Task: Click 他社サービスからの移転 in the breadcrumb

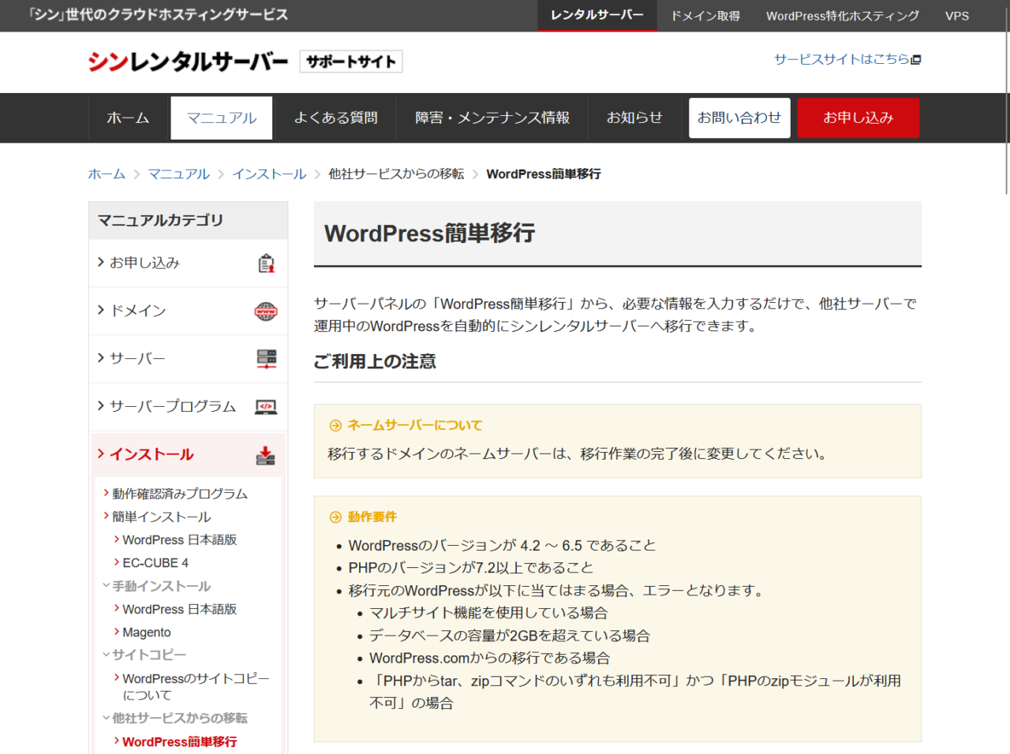Action: click(396, 174)
